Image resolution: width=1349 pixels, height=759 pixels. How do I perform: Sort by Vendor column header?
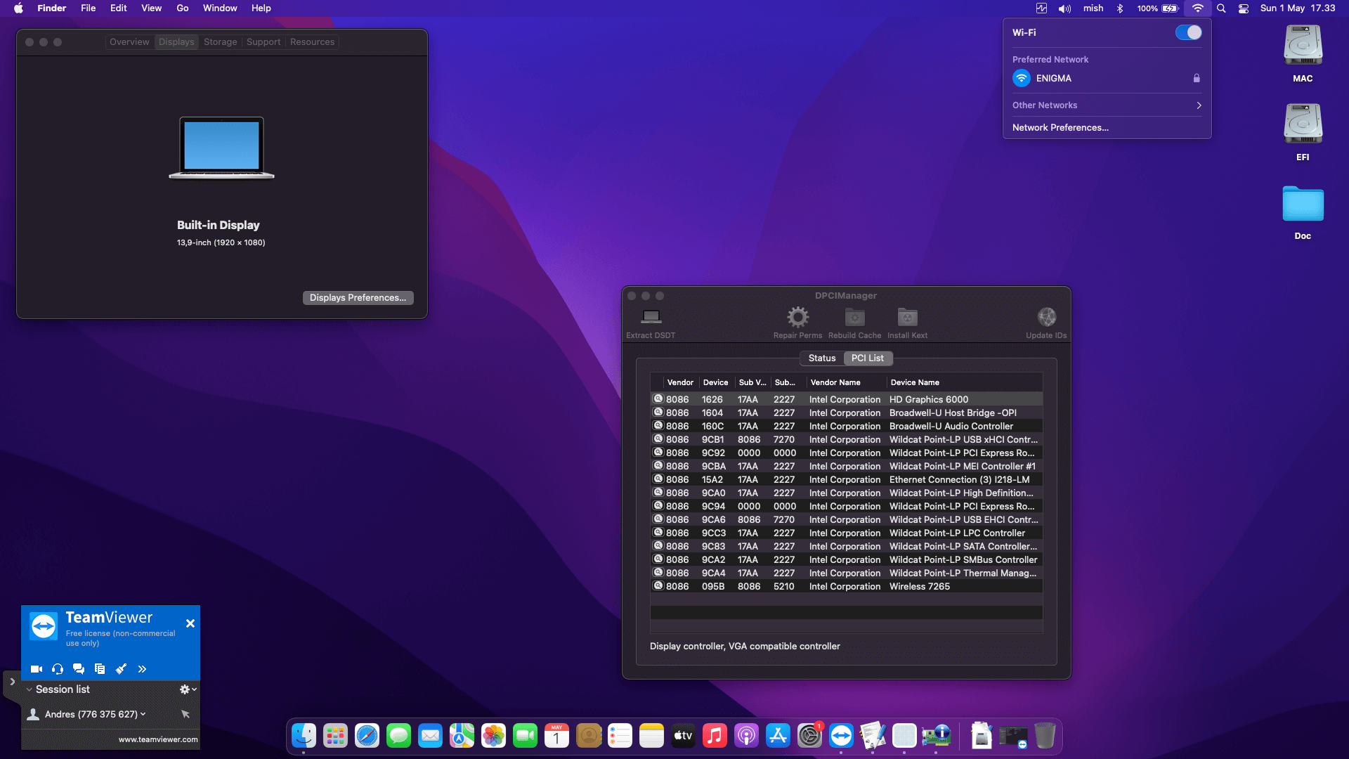(680, 382)
